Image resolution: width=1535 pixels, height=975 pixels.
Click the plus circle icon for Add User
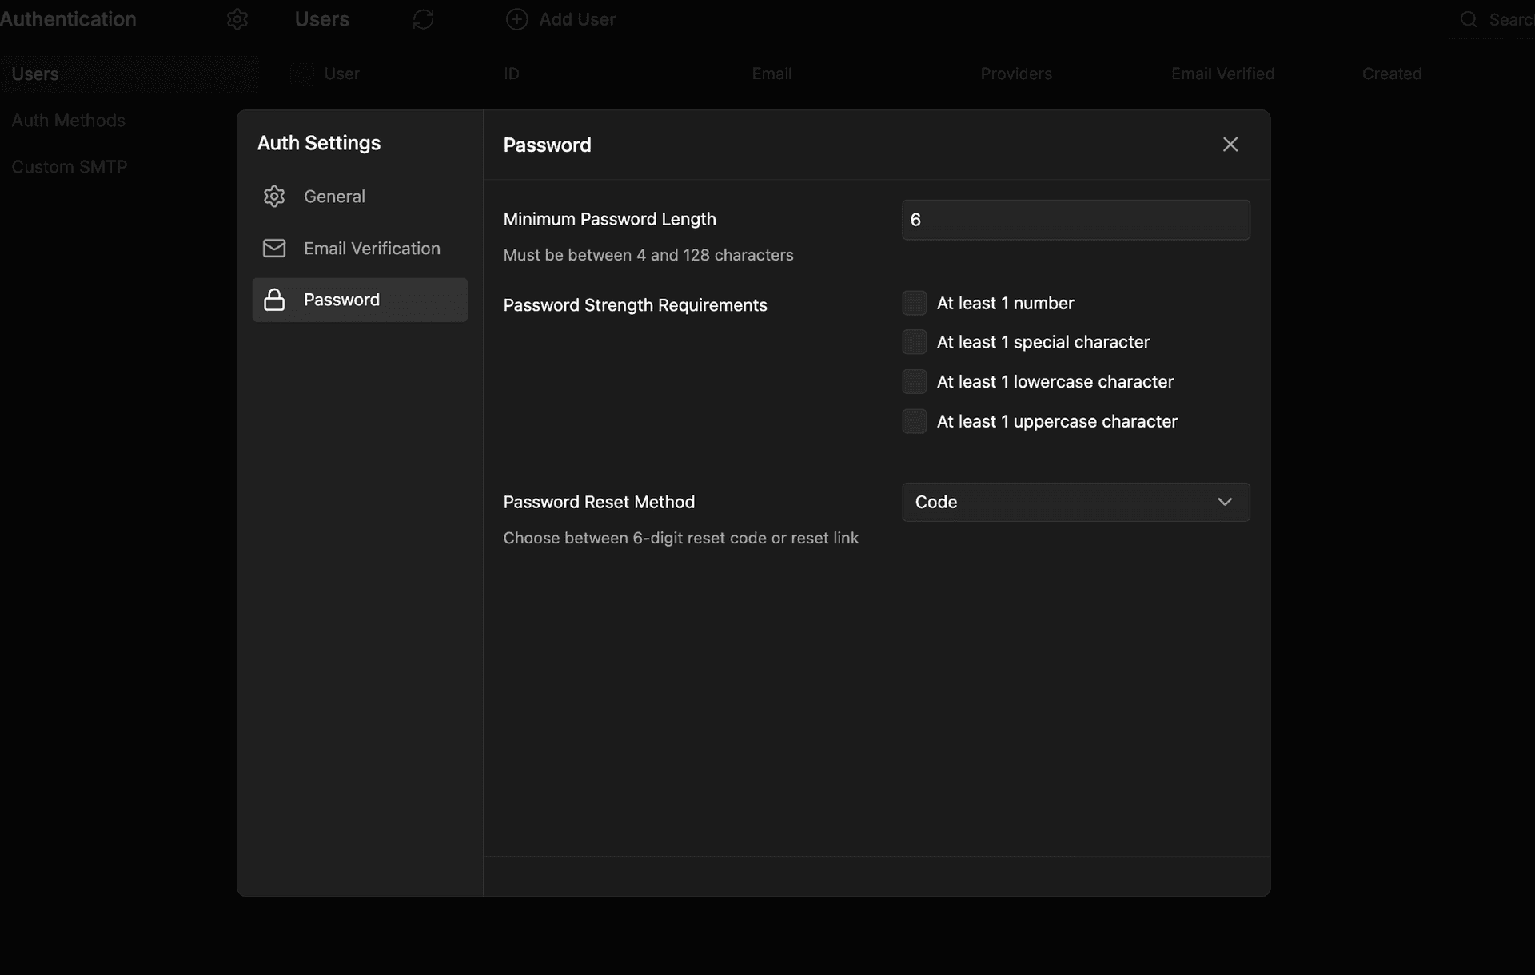[517, 19]
